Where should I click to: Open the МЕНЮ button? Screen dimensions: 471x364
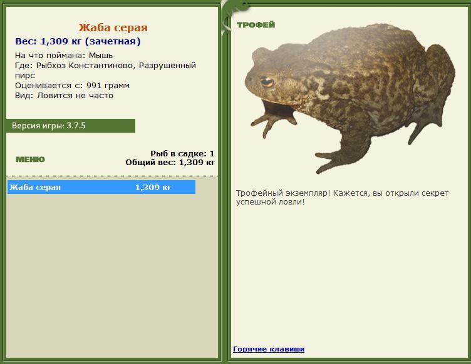click(30, 159)
